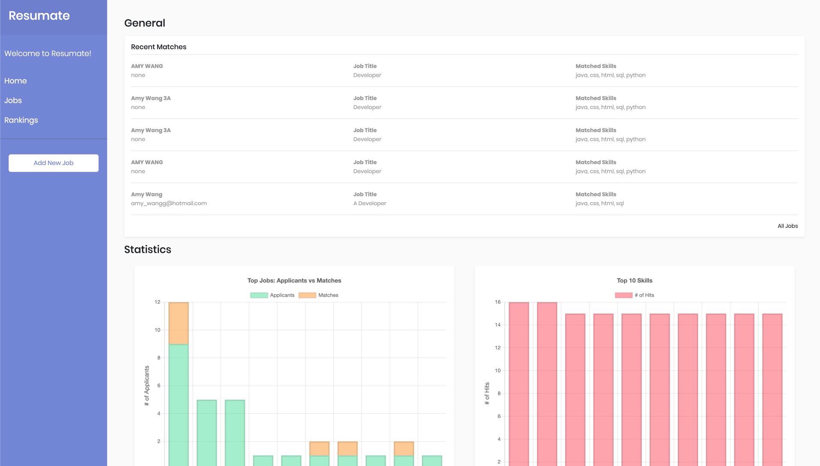Toggle Matches legend swatch in chart

click(307, 295)
